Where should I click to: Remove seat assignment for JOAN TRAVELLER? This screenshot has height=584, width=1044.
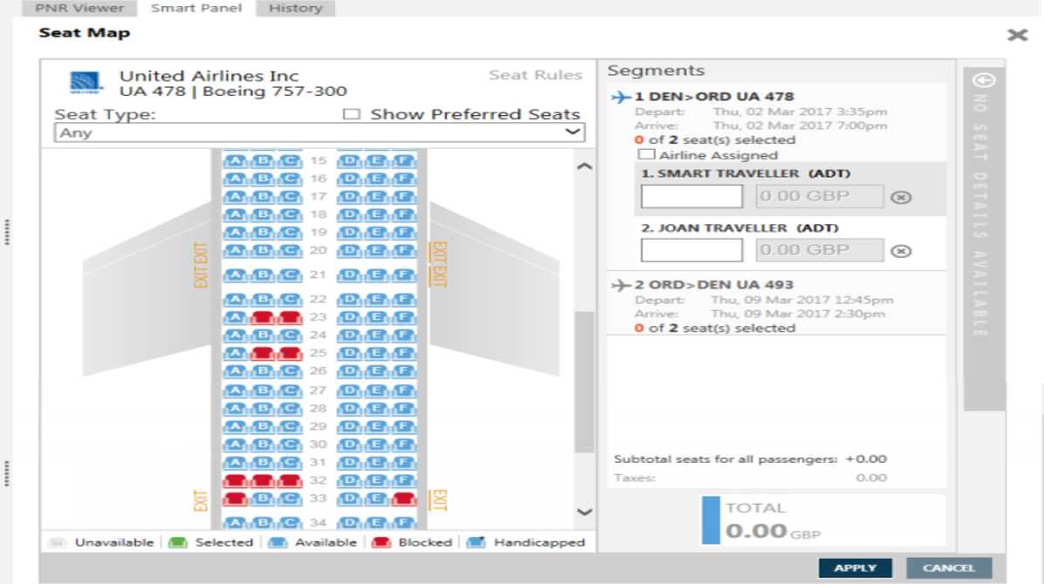point(901,251)
